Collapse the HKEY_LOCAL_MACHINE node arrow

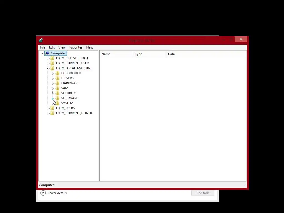pos(47,69)
